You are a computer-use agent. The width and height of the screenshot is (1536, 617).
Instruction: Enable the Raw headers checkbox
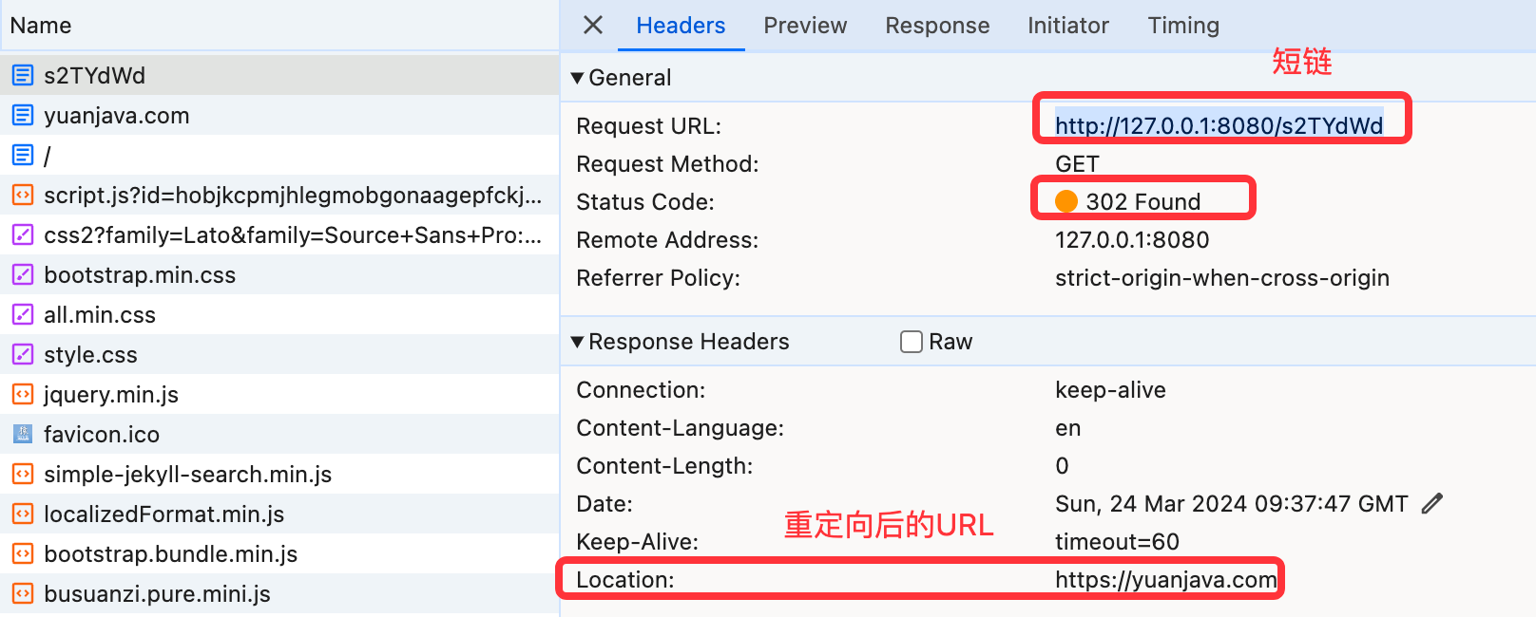912,342
